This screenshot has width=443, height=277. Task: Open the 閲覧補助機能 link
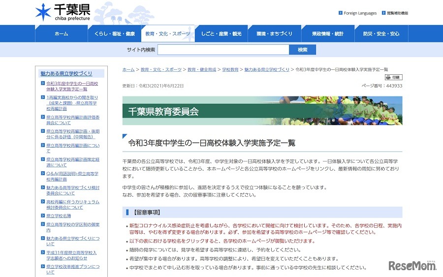(397, 13)
